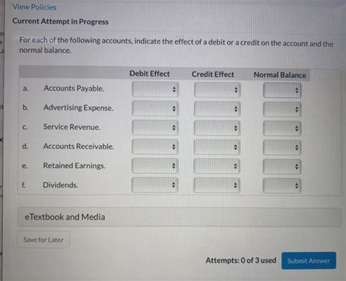Screen dimensions: 346x281
Task: Select Advertising Expense Debit Effect dropdown
Action: 155,109
